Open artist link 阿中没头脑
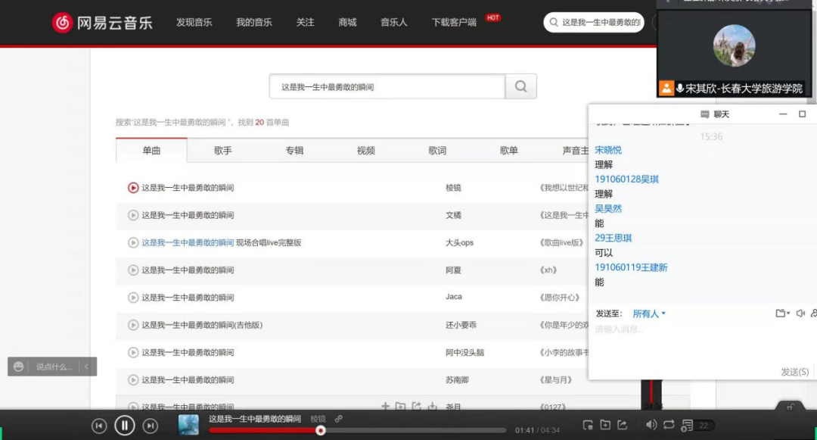 (464, 352)
